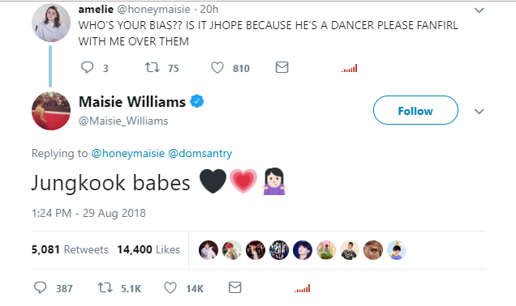
Task: Follow Maisie Williams
Action: tap(415, 110)
